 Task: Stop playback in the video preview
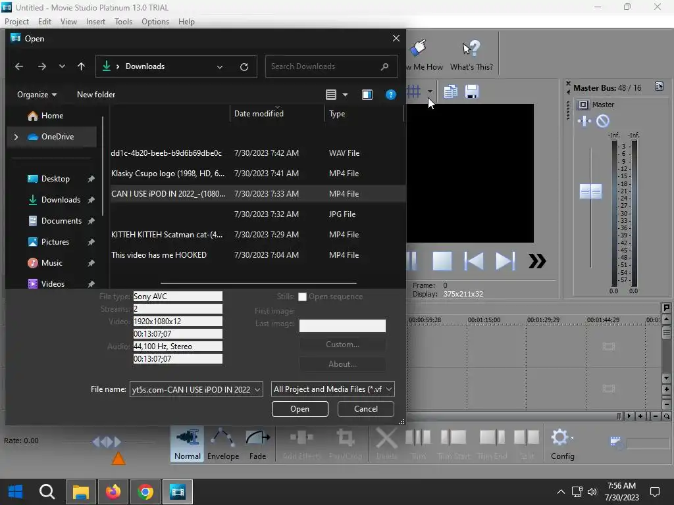[x=442, y=260]
